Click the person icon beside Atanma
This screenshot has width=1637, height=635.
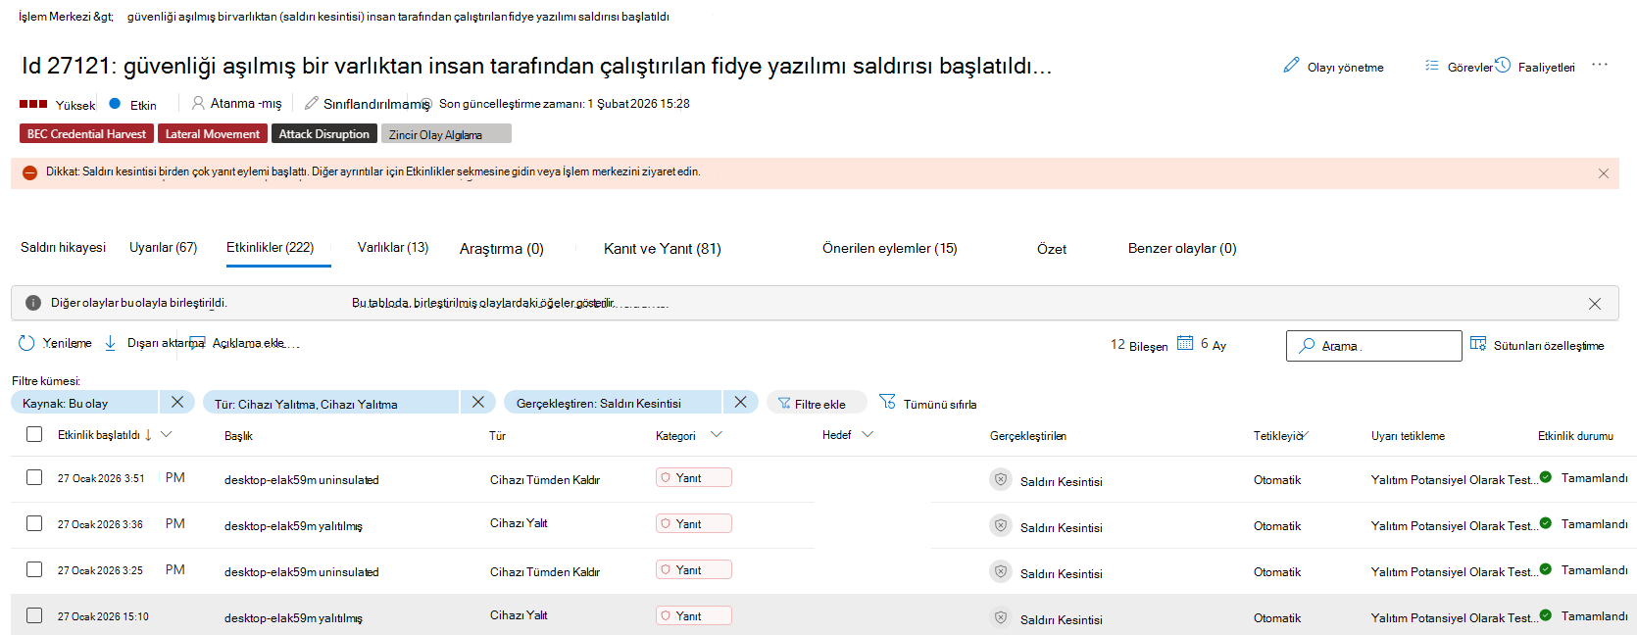click(x=198, y=102)
